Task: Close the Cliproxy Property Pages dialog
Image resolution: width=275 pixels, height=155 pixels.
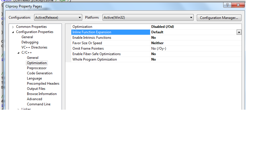Action: click(238, 5)
